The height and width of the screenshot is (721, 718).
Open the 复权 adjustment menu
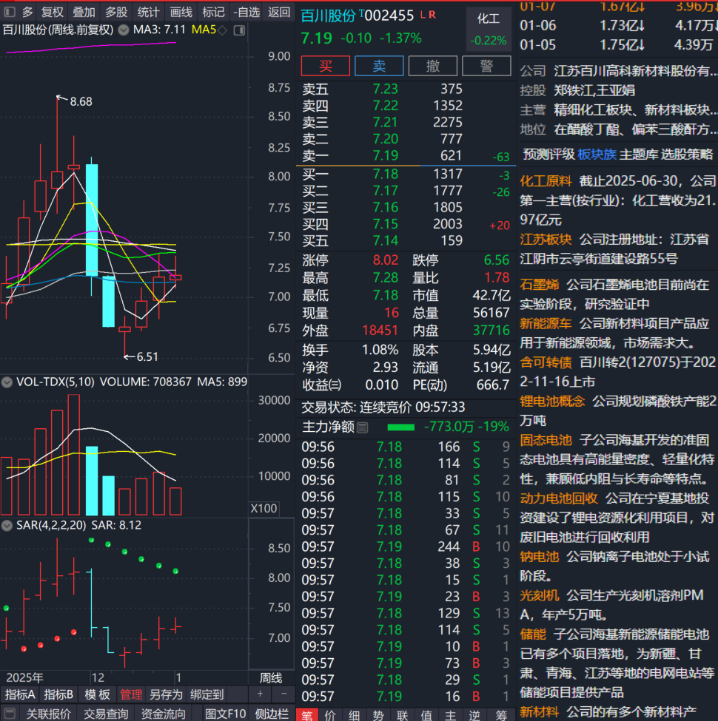(52, 12)
